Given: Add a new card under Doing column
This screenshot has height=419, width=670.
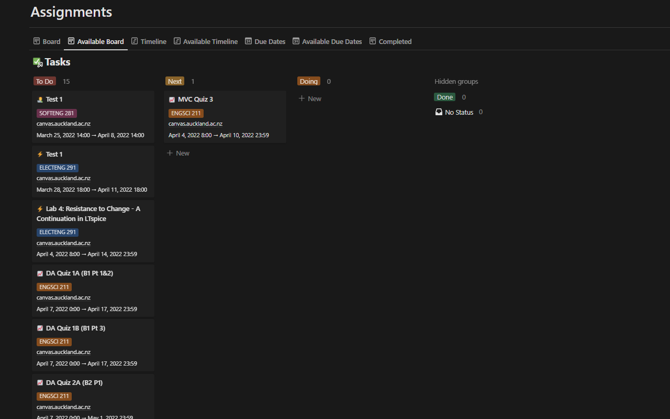Looking at the screenshot, I should [310, 98].
